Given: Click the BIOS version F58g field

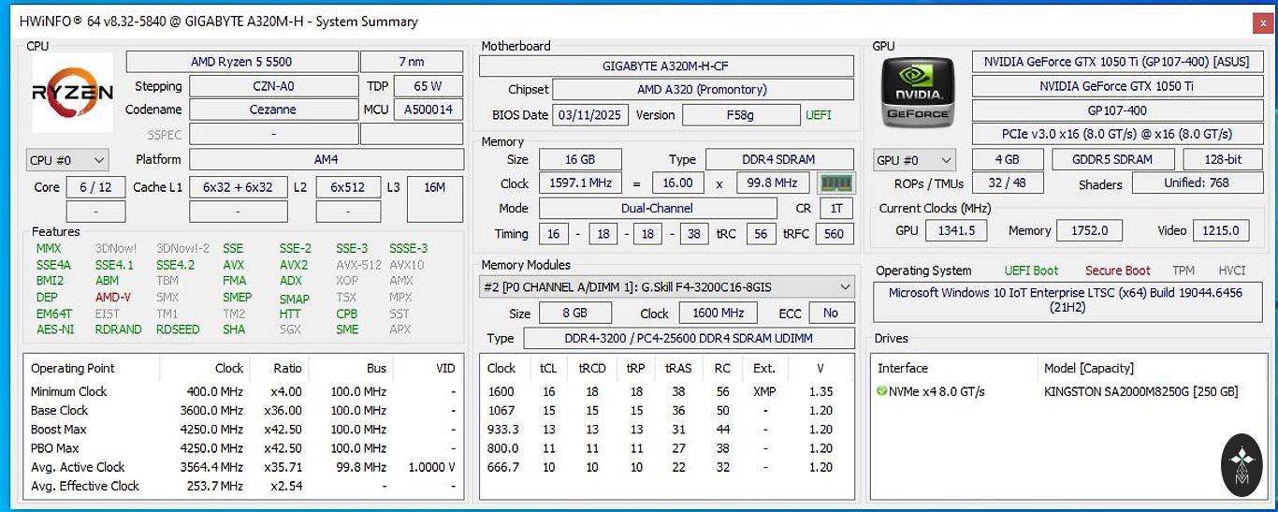Looking at the screenshot, I should pos(739,115).
